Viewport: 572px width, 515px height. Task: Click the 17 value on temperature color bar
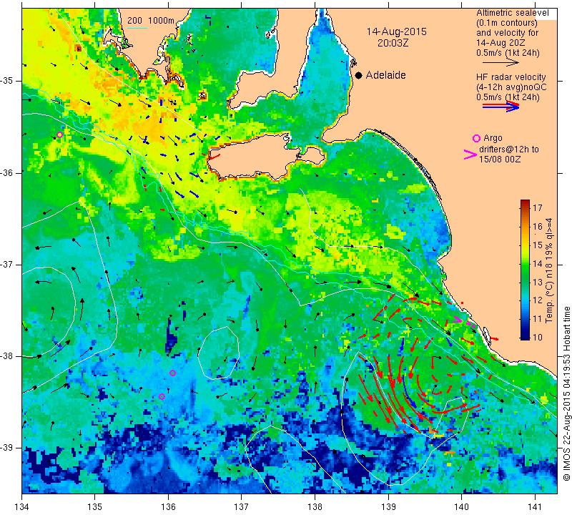[538, 208]
